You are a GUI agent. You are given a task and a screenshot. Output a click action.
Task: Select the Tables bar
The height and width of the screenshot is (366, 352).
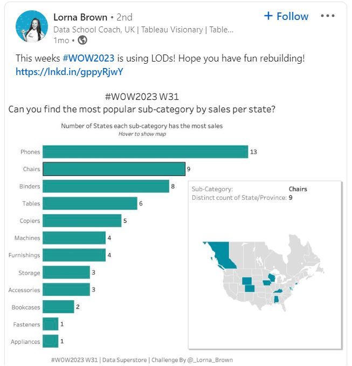point(90,204)
